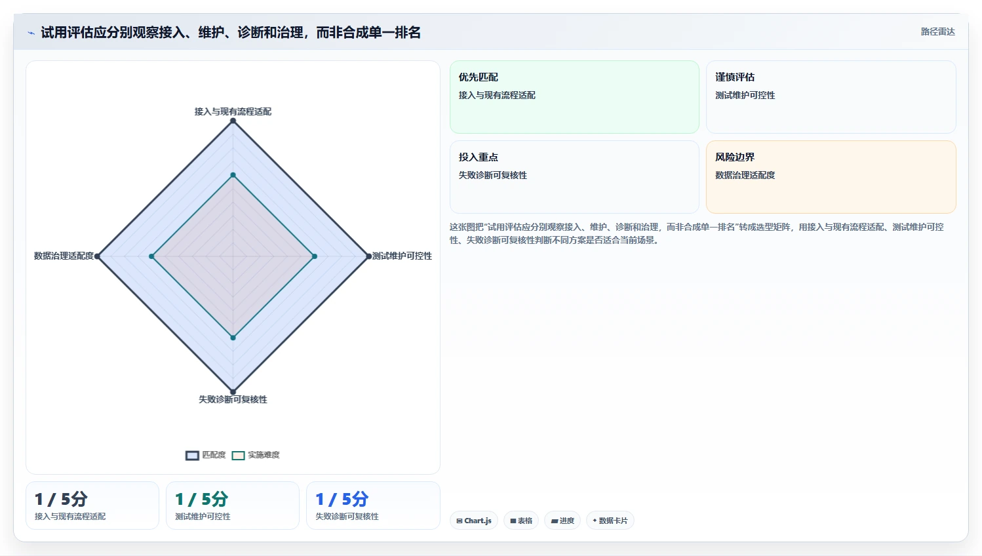Click 失败诊断可复核性 text in the 投入重点 card
The height and width of the screenshot is (556, 982).
492,175
